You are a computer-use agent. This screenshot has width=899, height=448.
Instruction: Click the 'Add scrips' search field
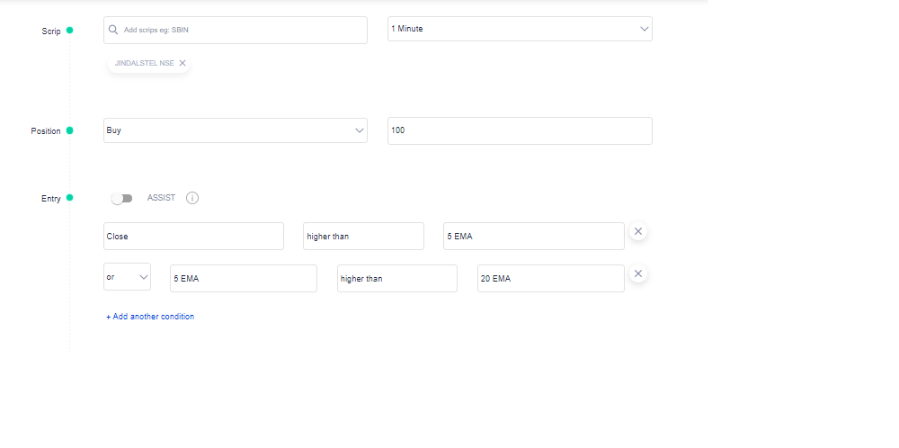pyautogui.click(x=236, y=30)
